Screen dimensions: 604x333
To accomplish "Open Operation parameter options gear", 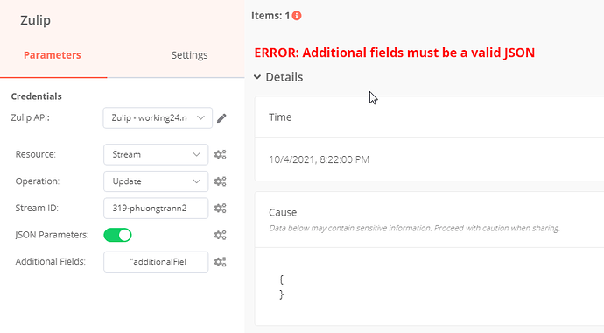I will coord(221,181).
